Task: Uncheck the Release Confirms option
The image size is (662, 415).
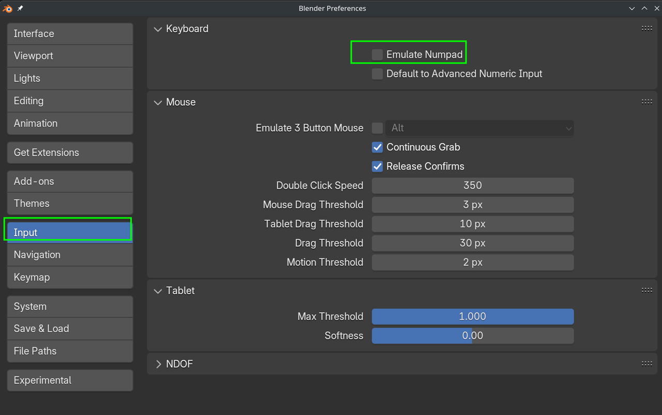Action: coord(378,166)
